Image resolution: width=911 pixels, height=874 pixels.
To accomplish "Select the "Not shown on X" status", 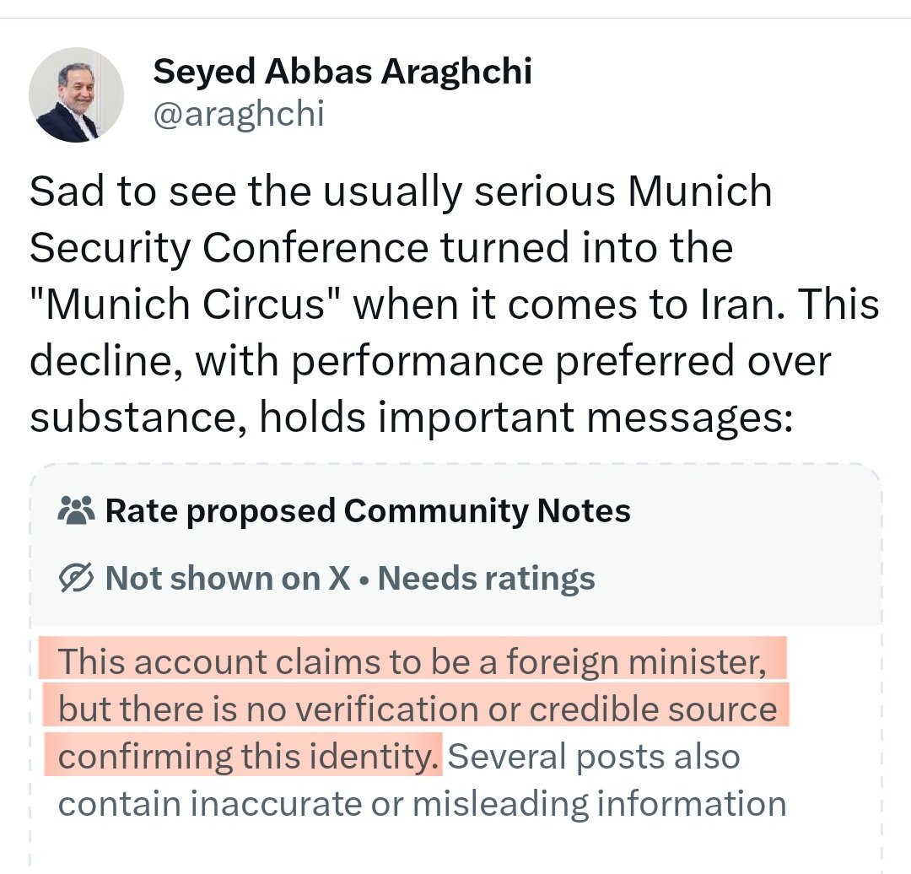I will point(227,579).
